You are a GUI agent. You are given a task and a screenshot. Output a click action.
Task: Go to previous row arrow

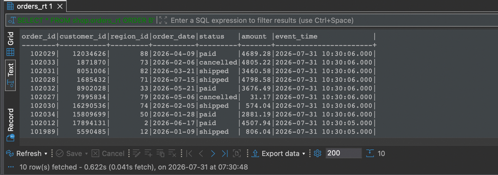[x=201, y=153]
